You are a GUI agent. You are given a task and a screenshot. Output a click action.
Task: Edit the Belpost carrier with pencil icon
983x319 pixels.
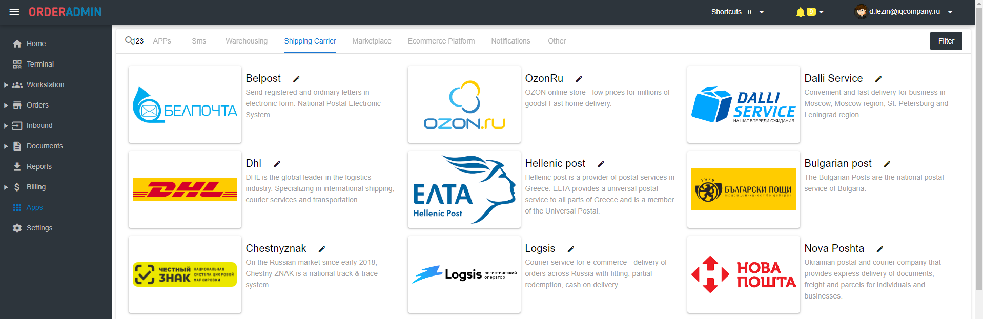[x=296, y=79]
